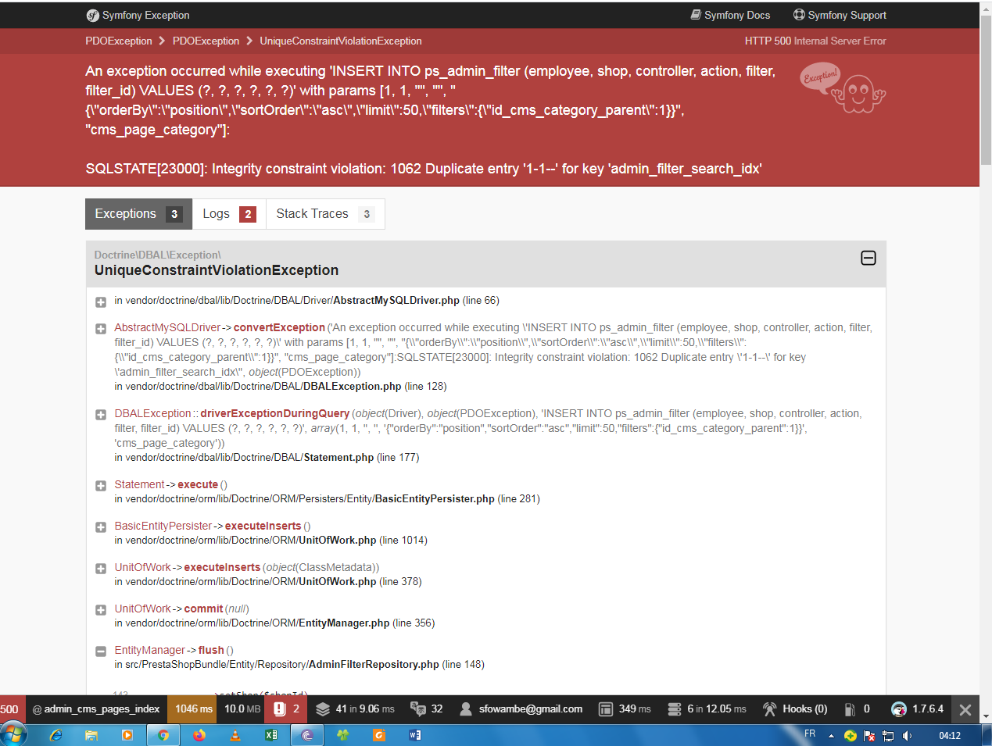
Task: Click the network tray icon
Action: 888,736
